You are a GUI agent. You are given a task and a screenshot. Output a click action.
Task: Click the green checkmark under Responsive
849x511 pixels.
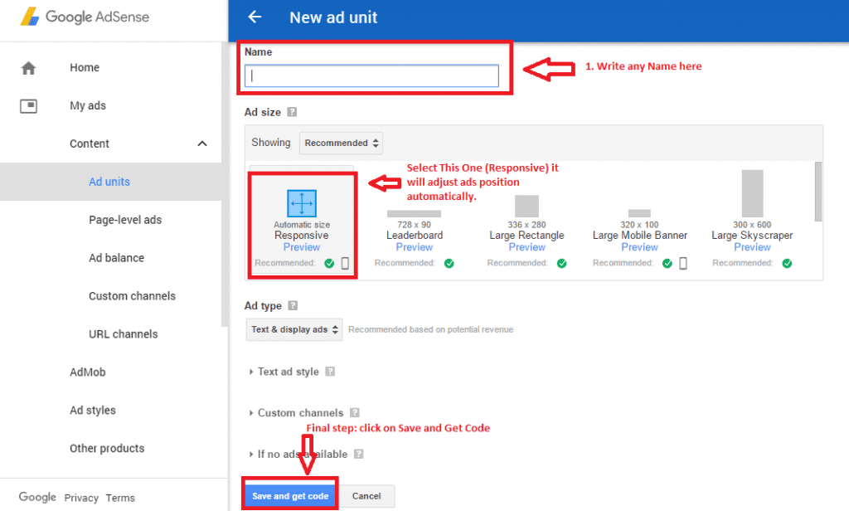(329, 263)
